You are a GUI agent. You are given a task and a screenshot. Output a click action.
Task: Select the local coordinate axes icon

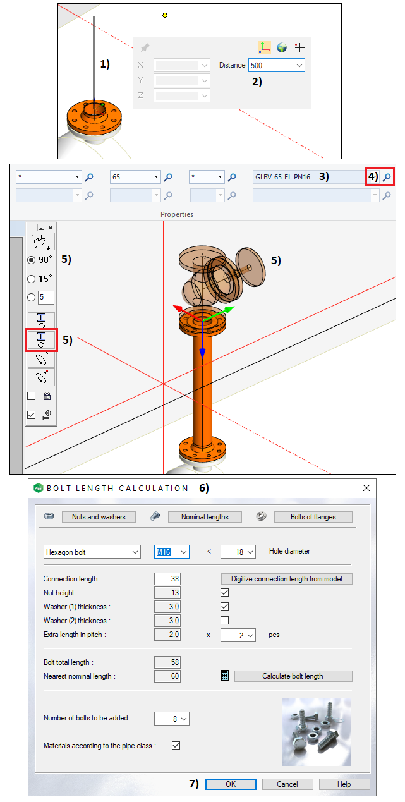click(264, 47)
